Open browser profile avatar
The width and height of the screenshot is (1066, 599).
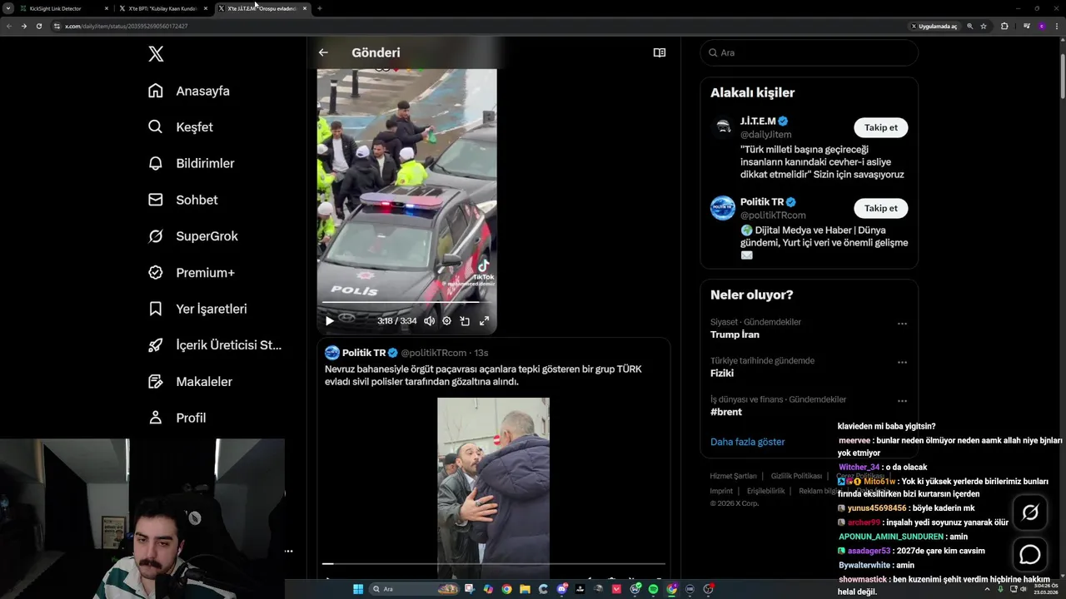click(x=1042, y=26)
